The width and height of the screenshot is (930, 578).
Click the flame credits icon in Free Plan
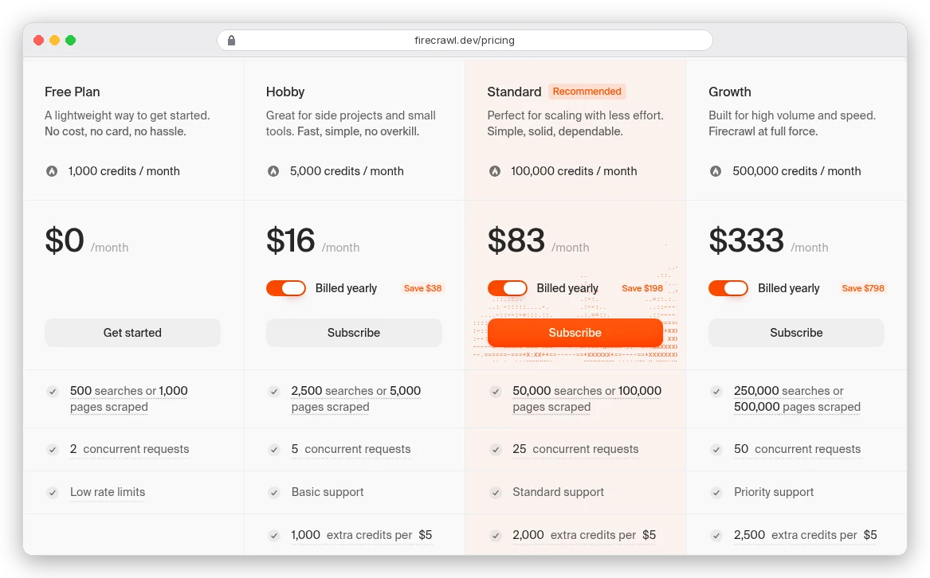(x=52, y=171)
